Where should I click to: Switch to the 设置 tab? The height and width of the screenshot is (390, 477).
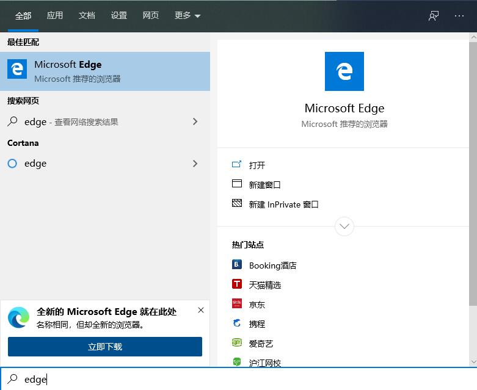click(119, 16)
